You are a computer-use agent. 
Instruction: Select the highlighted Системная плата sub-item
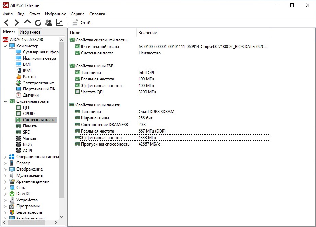[36, 120]
